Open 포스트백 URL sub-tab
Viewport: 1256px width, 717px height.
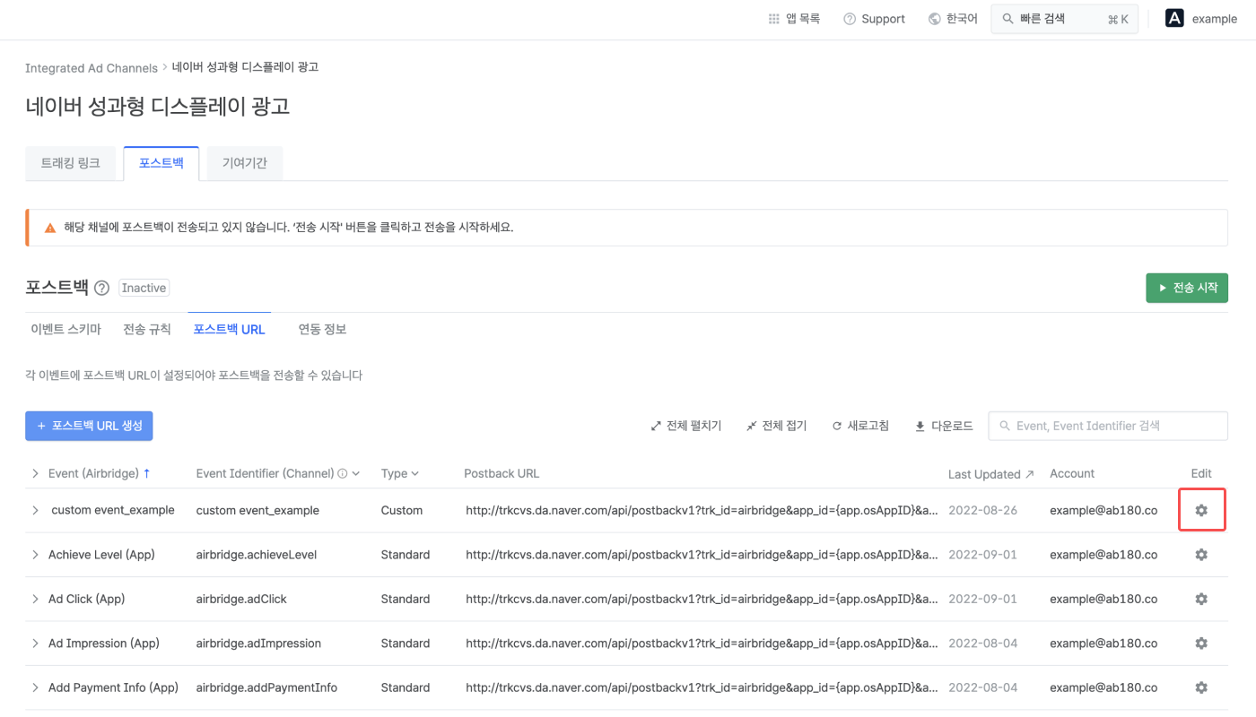pos(230,329)
